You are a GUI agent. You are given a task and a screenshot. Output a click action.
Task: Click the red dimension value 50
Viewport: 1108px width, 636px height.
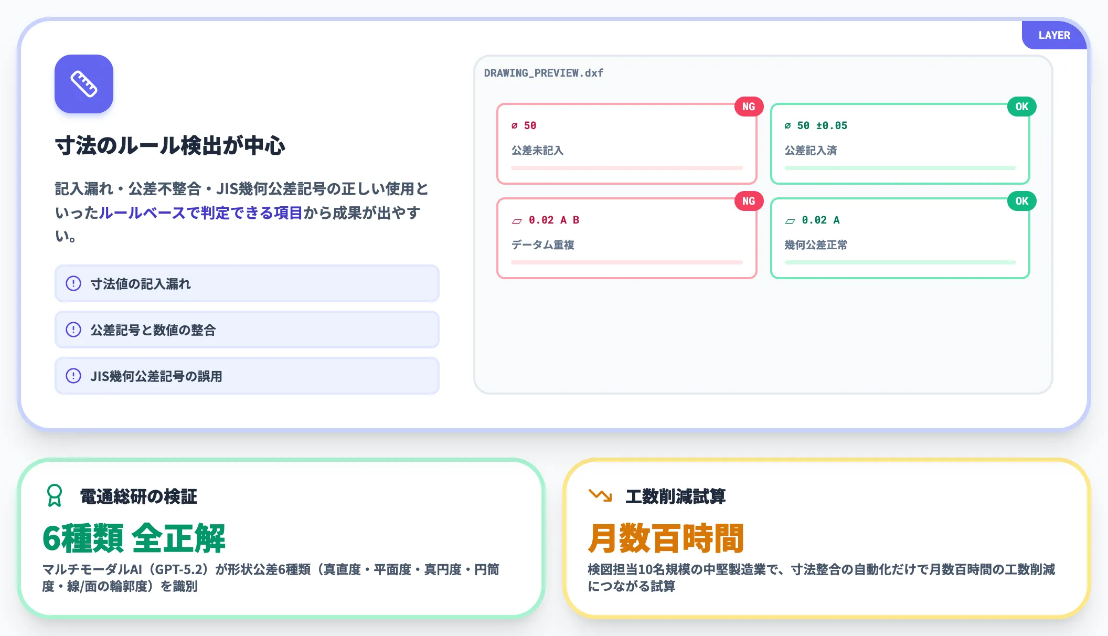530,126
